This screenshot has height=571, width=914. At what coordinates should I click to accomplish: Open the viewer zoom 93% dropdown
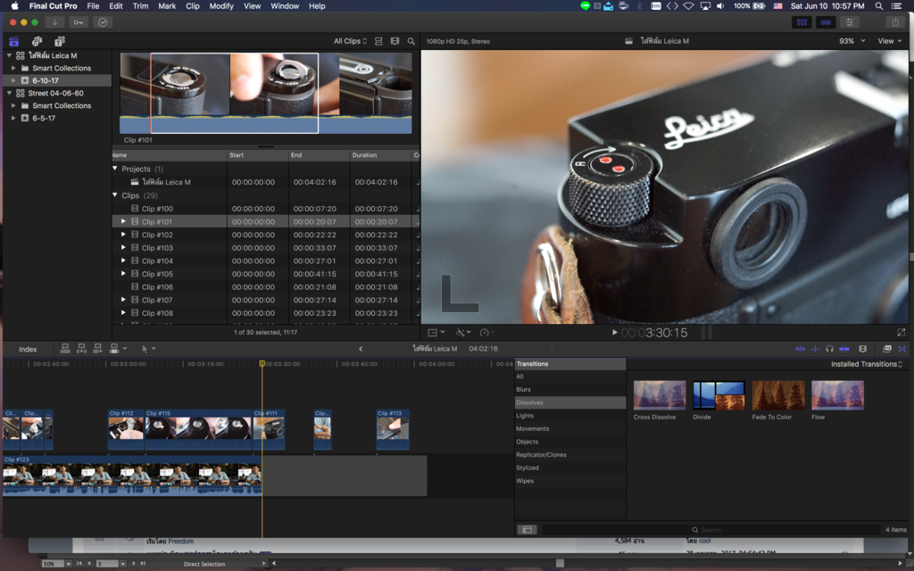coord(852,41)
